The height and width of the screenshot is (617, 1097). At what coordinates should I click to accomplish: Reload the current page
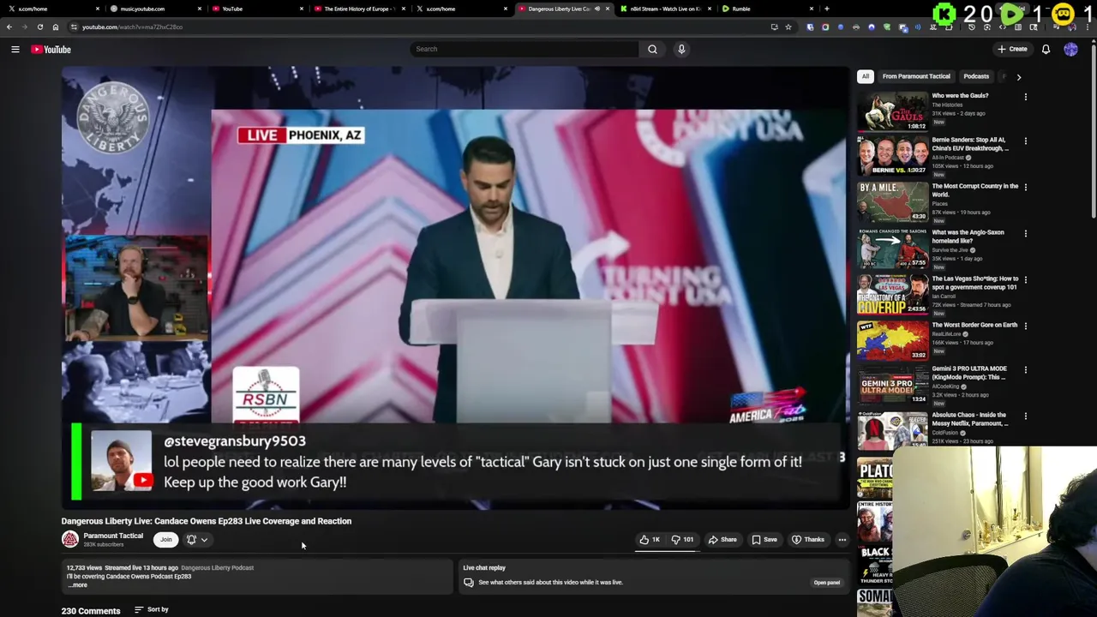40,27
